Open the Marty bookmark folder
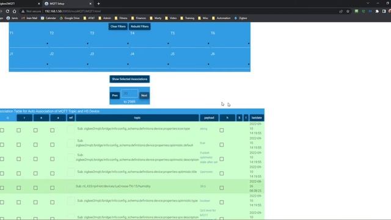 (155, 18)
